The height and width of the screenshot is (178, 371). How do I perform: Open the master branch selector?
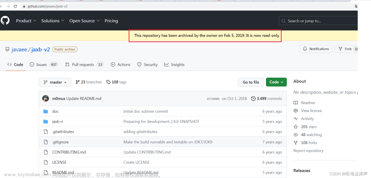pyautogui.click(x=55, y=82)
